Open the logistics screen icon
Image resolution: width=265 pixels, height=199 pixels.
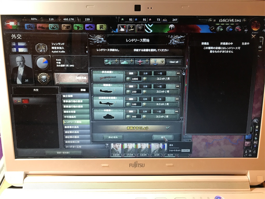[x=101, y=27]
